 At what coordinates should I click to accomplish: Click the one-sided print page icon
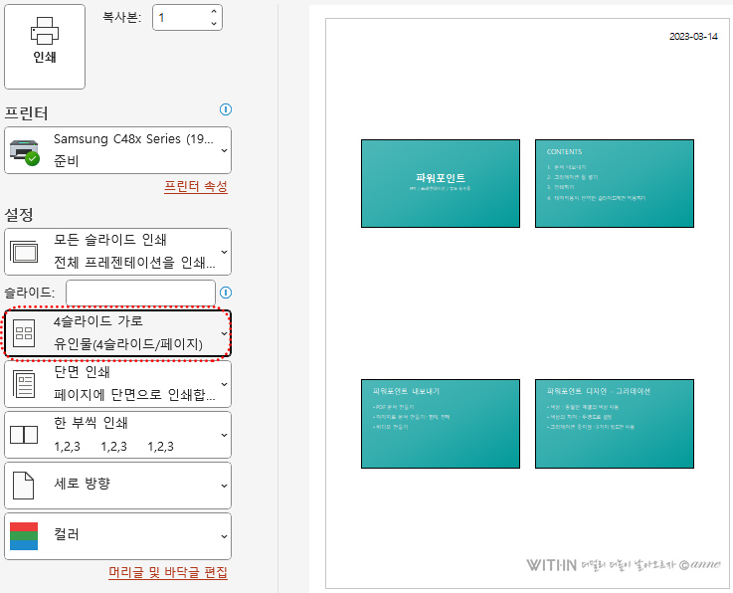coord(24,384)
